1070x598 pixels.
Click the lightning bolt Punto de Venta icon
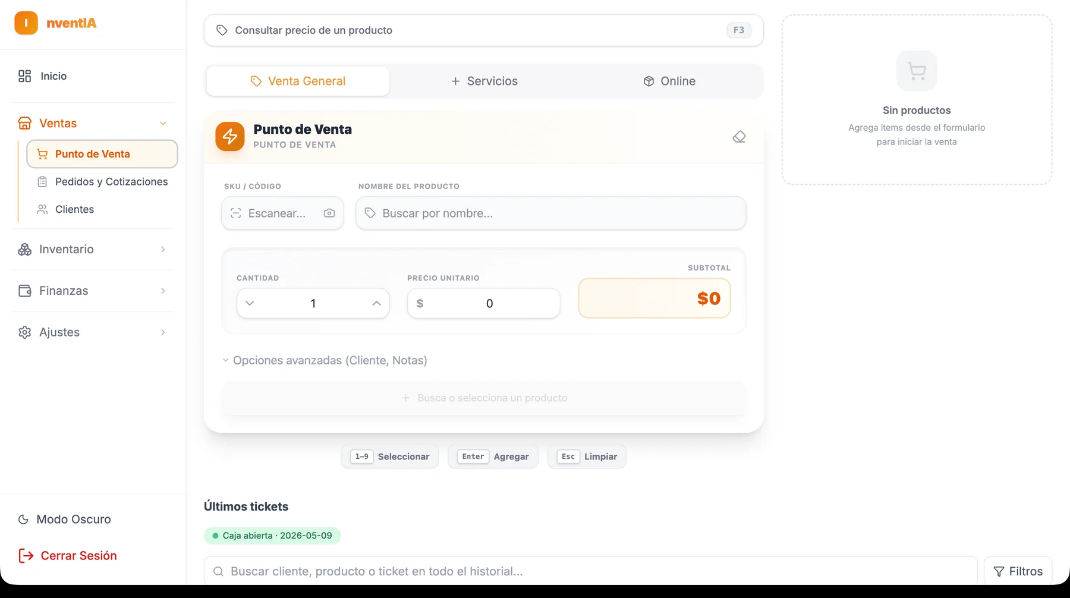[x=230, y=137]
